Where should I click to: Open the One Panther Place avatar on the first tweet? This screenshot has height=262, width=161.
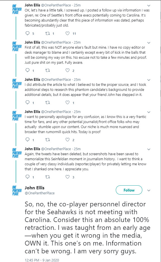point(17,9)
